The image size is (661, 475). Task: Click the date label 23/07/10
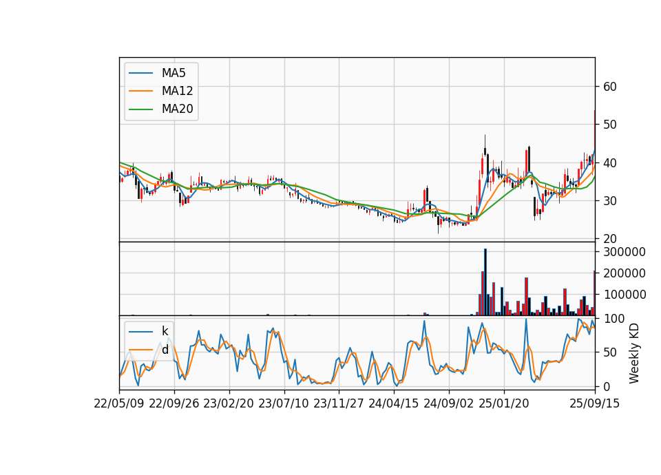(284, 404)
